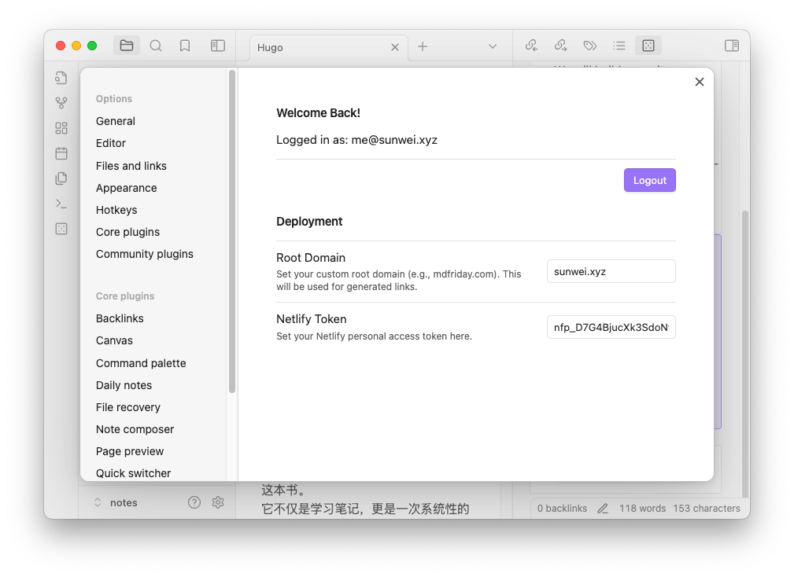Open Note composer plugin settings
This screenshot has height=577, width=794.
[135, 429]
